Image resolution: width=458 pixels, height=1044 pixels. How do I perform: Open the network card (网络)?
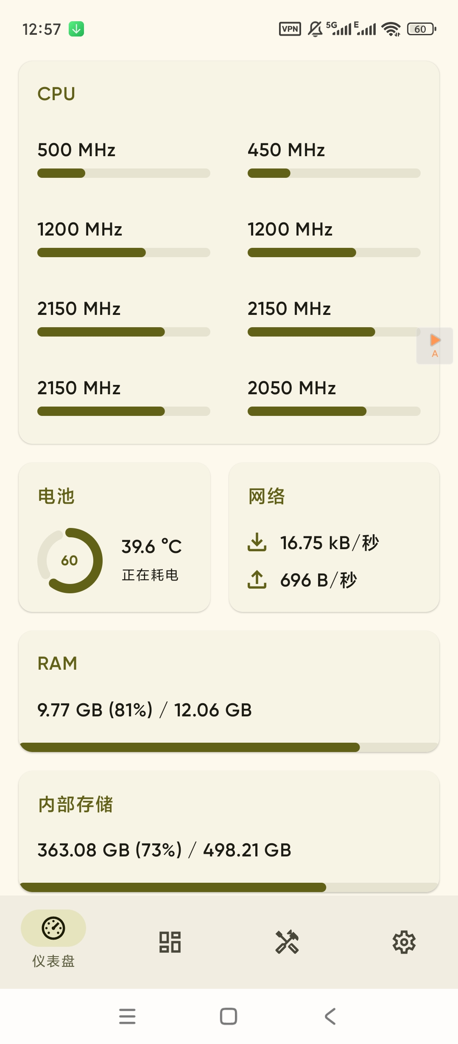click(334, 537)
